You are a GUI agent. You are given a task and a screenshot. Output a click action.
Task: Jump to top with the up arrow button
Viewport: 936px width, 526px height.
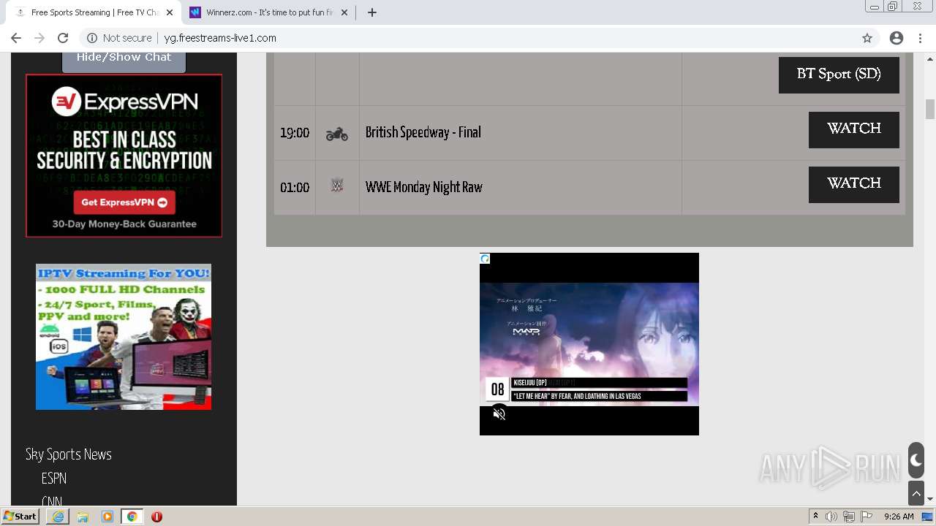[x=916, y=493]
